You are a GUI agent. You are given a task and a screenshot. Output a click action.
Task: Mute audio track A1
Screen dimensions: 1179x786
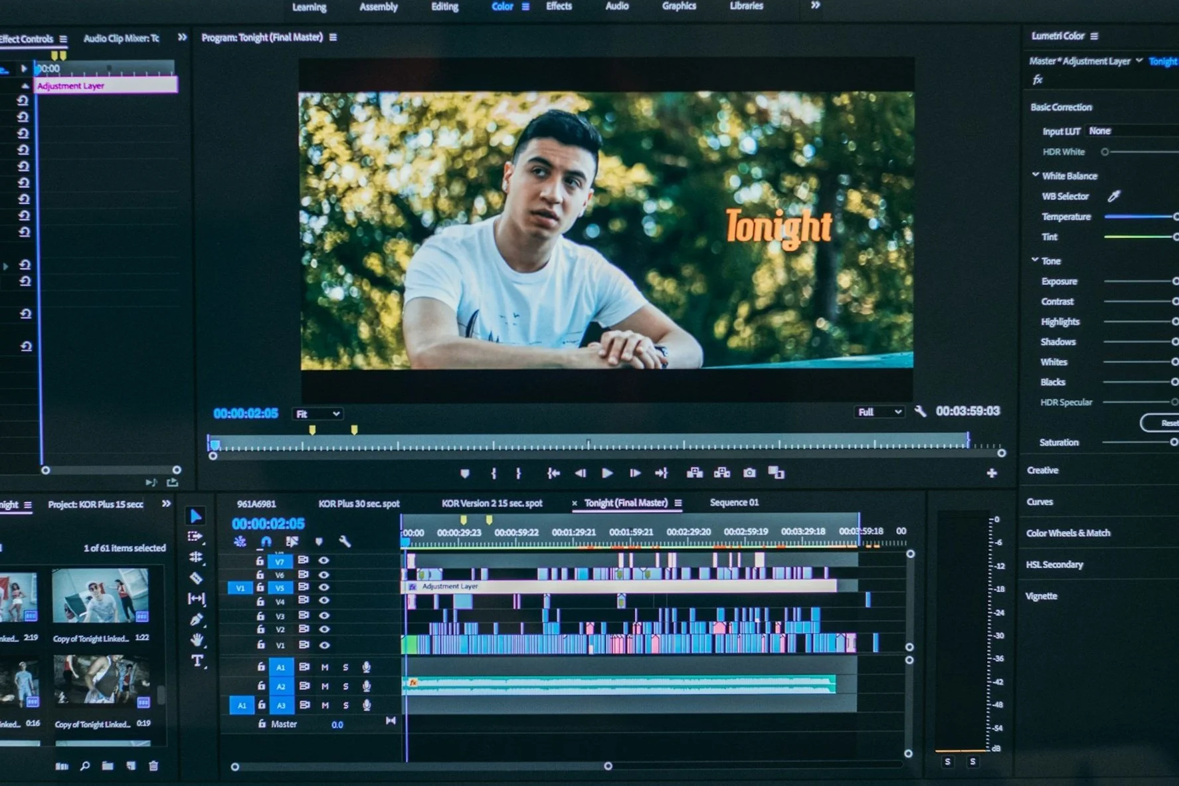point(324,667)
